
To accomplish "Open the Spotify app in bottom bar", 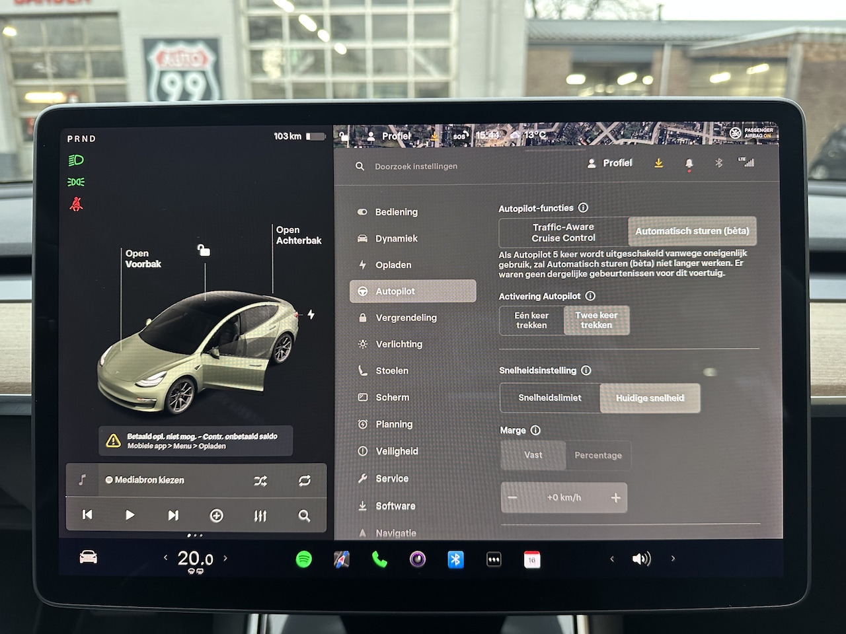I will (x=303, y=559).
